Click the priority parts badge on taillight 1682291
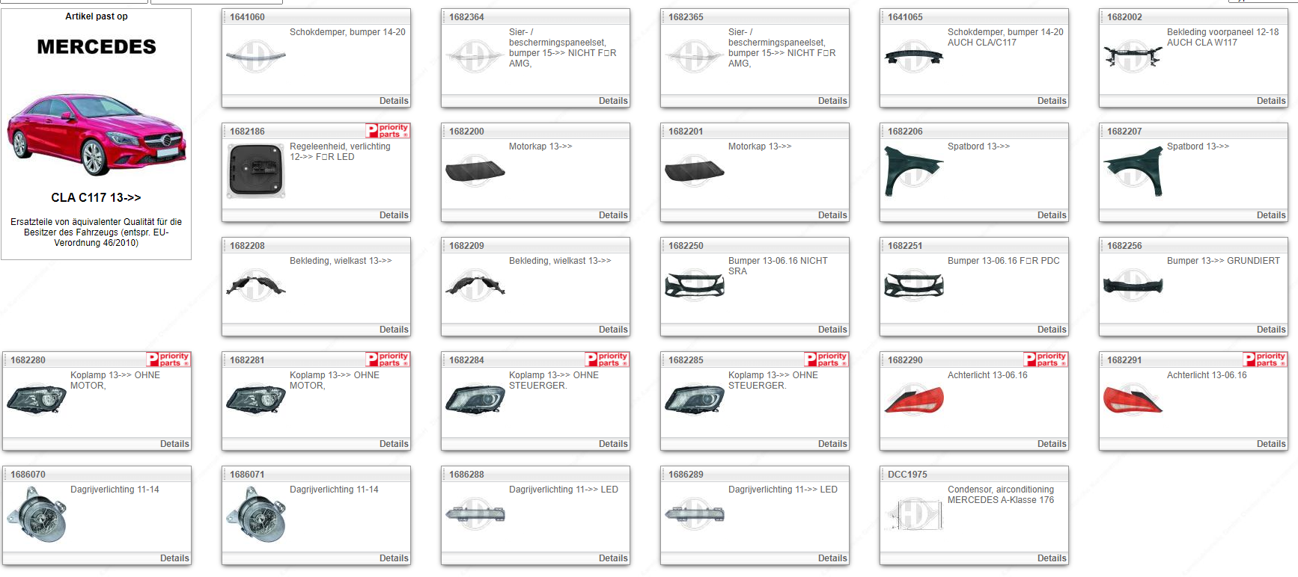Image resolution: width=1298 pixels, height=577 pixels. pos(1265,360)
